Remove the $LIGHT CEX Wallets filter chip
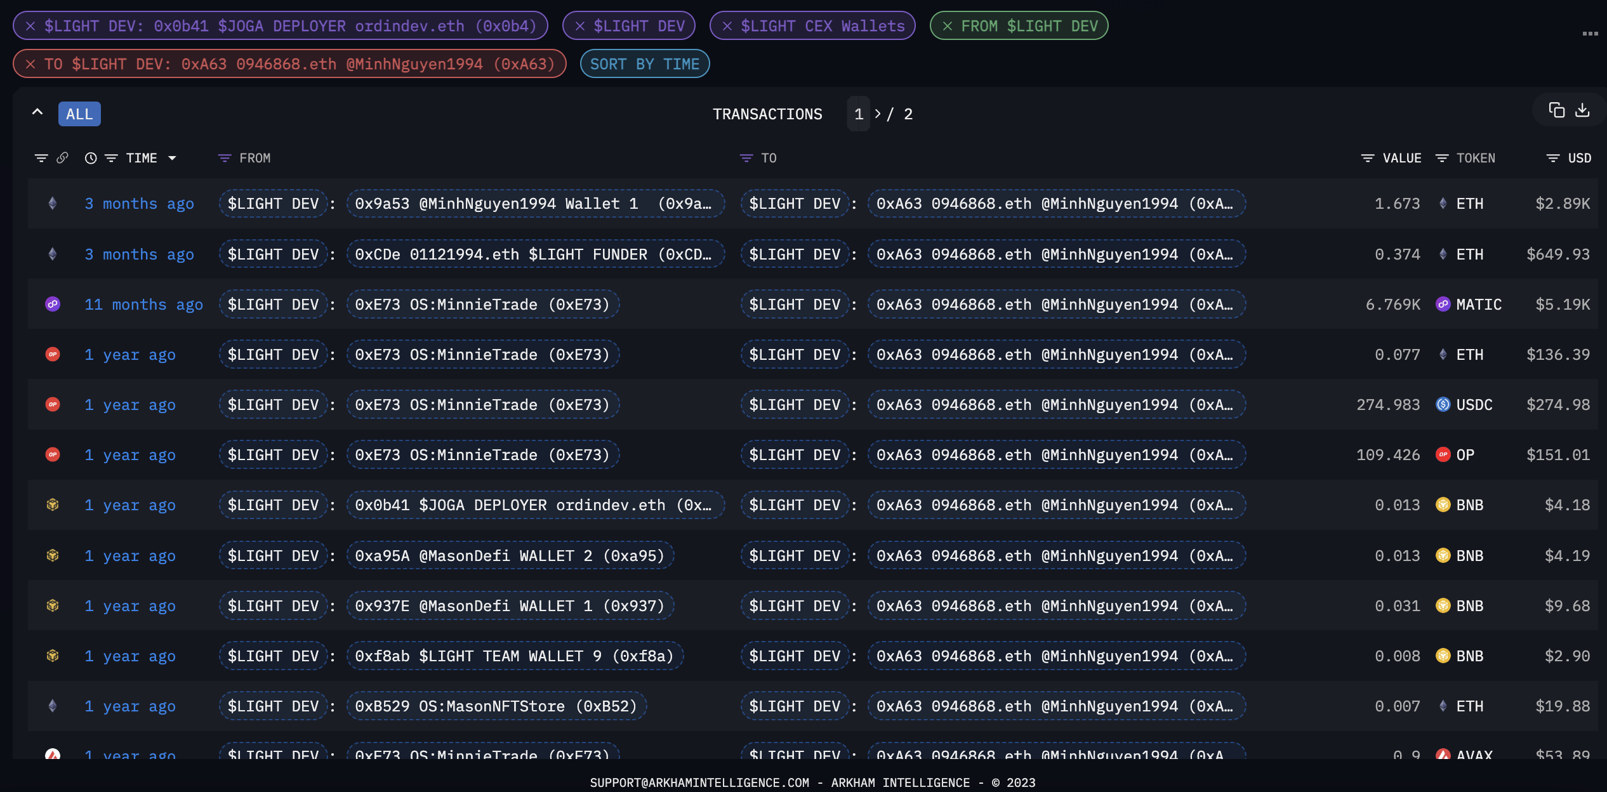The width and height of the screenshot is (1607, 792). (727, 26)
